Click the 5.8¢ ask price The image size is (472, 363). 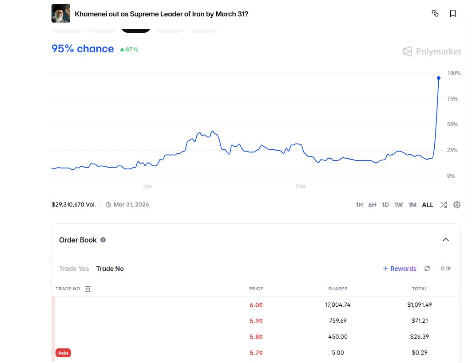256,336
